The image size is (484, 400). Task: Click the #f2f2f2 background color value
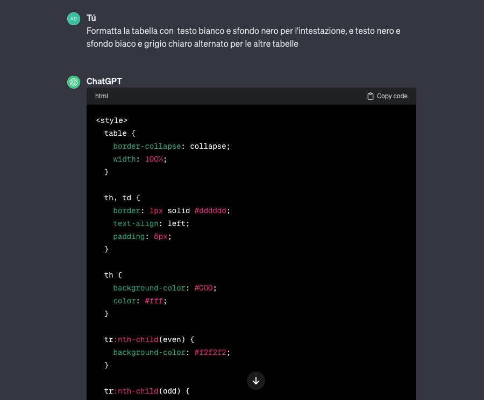(x=212, y=352)
